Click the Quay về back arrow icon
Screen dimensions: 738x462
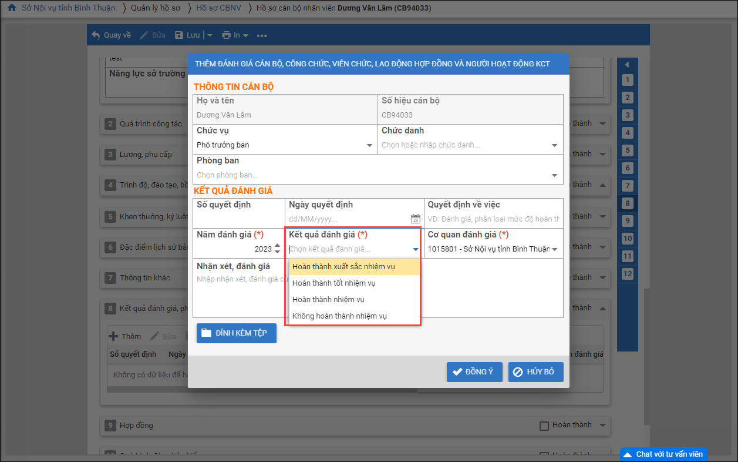96,35
